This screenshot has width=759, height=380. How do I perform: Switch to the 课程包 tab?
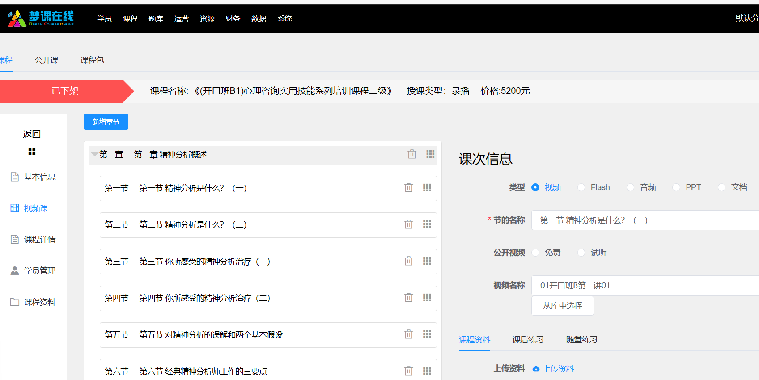pos(92,60)
